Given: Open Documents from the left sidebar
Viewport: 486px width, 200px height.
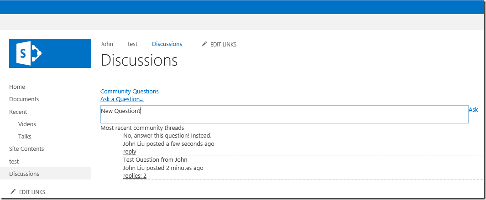Looking at the screenshot, I should point(24,99).
